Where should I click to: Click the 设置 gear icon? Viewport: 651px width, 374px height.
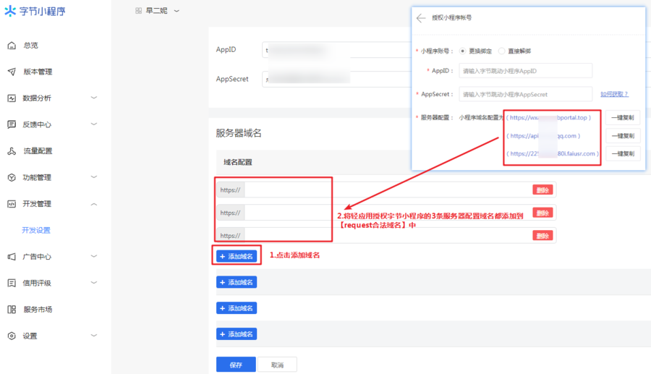click(12, 336)
